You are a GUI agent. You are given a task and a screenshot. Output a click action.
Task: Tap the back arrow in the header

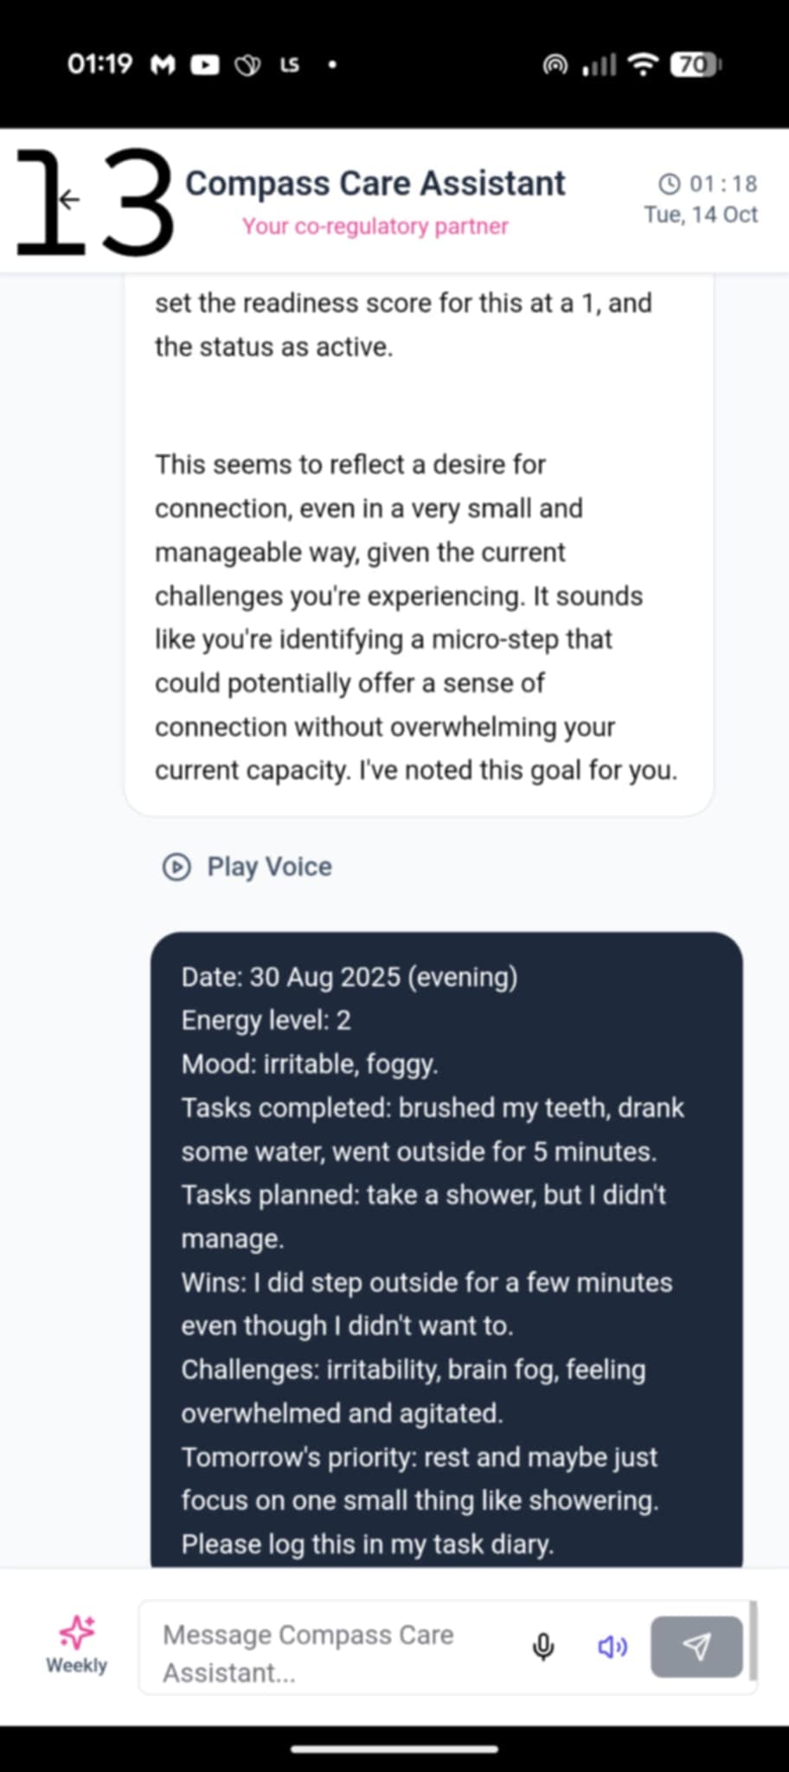(x=69, y=201)
